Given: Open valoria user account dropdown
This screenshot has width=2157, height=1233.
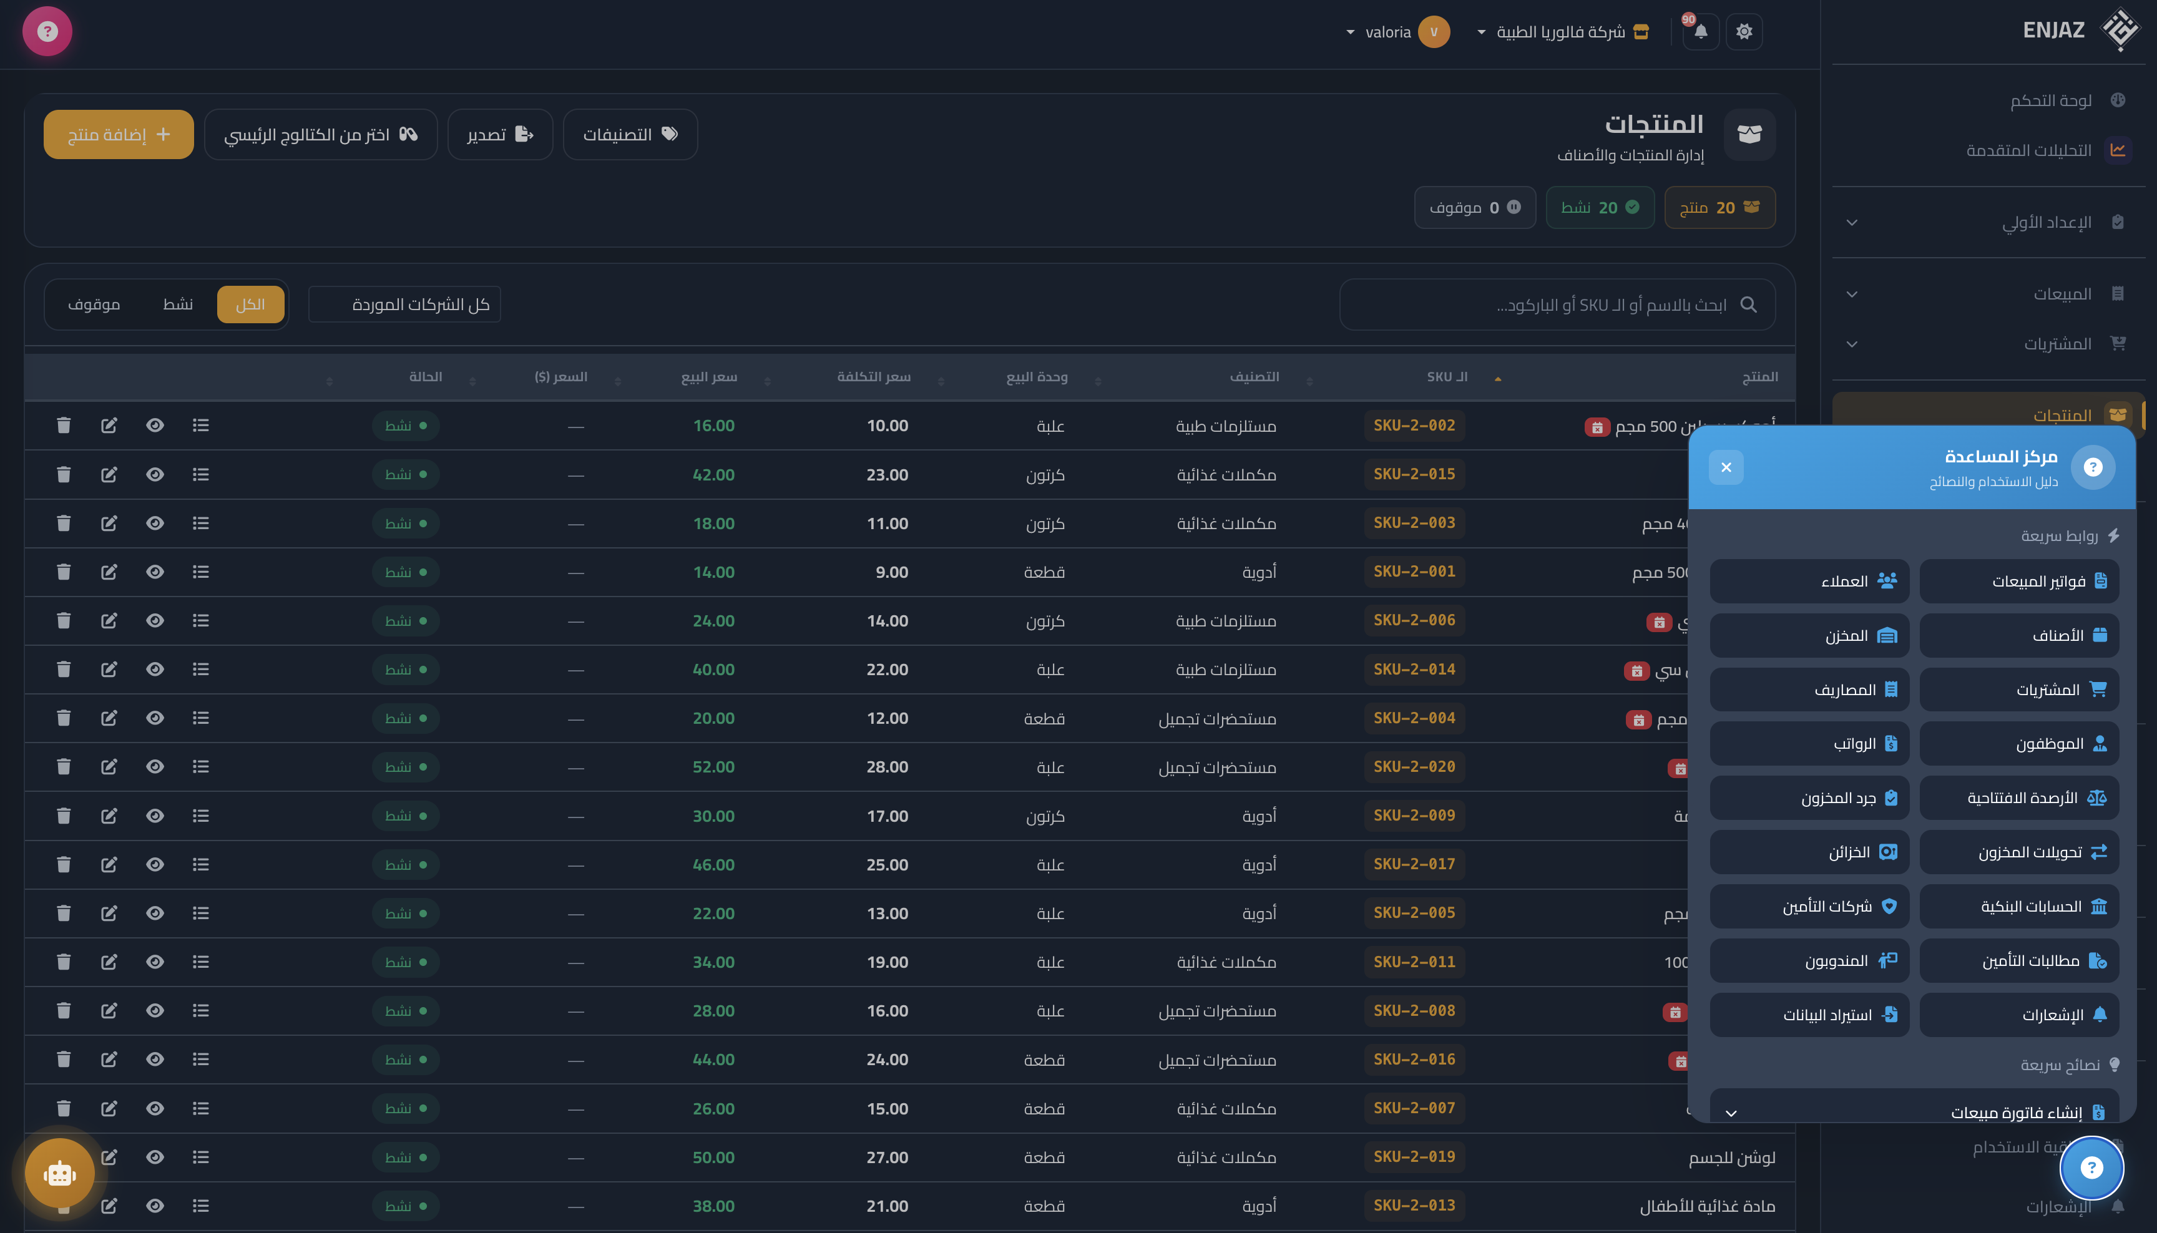Looking at the screenshot, I should pos(1397,32).
